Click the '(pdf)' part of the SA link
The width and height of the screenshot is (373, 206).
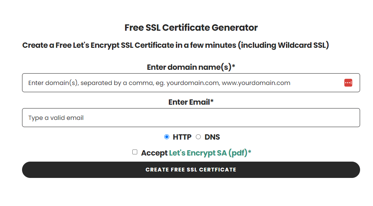click(238, 153)
